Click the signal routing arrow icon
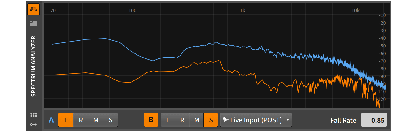The height and width of the screenshot is (133, 417). click(x=33, y=124)
